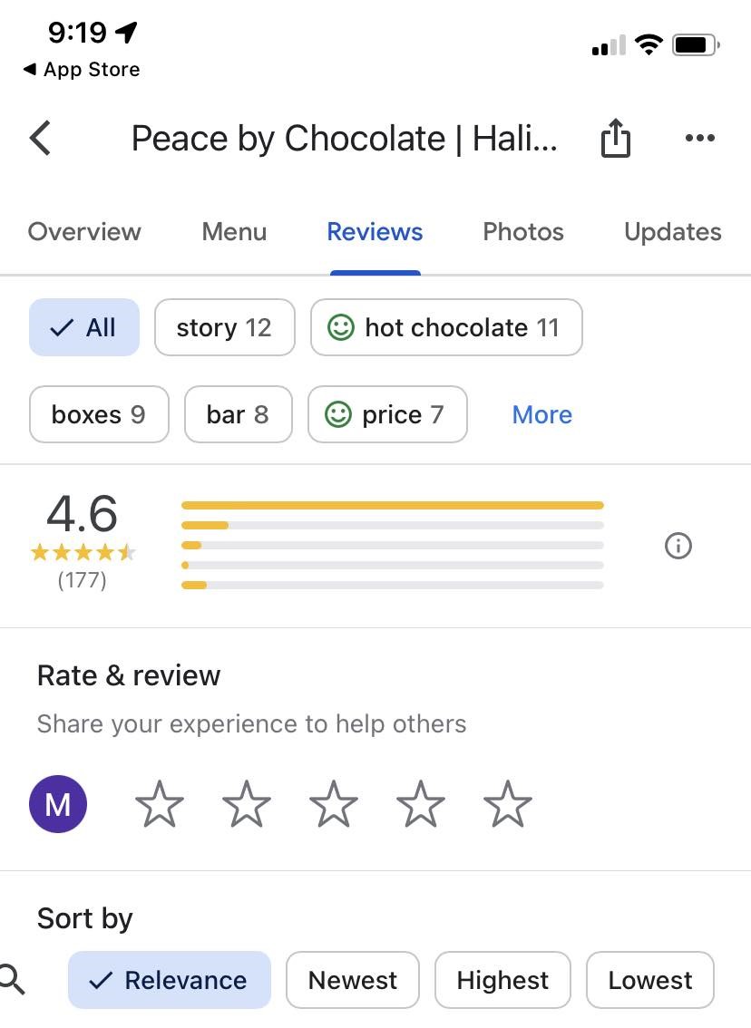
Task: Select the All reviews filter chip
Action: (83, 327)
